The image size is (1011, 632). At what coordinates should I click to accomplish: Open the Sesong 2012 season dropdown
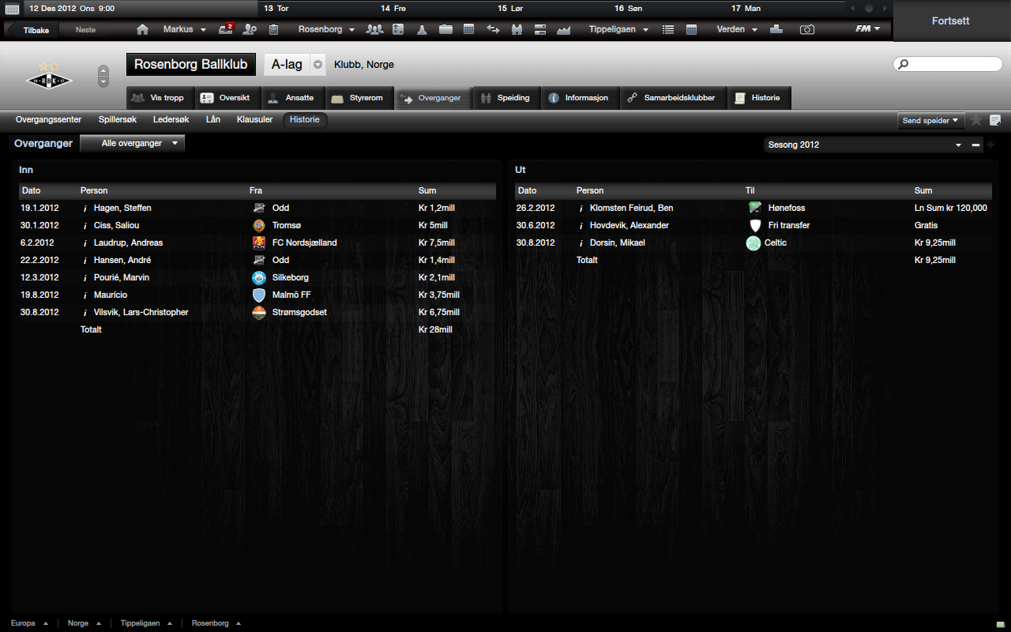pyautogui.click(x=865, y=145)
